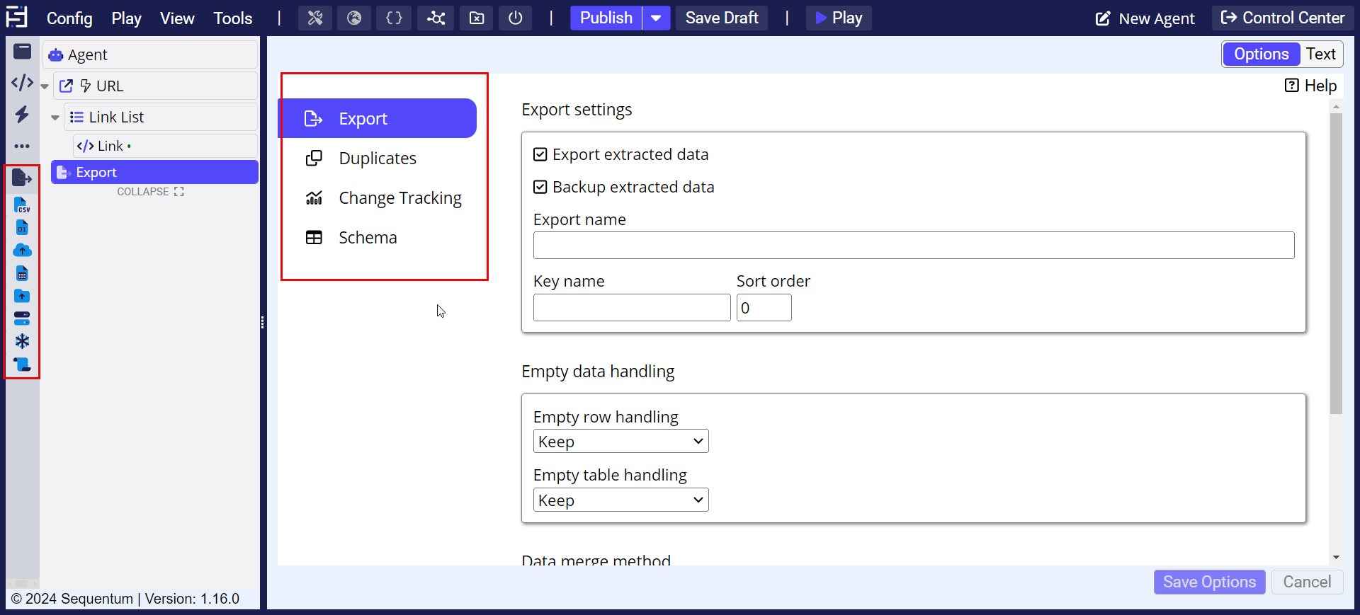This screenshot has width=1360, height=615.
Task: Open the Empty table handling dropdown
Action: [620, 500]
